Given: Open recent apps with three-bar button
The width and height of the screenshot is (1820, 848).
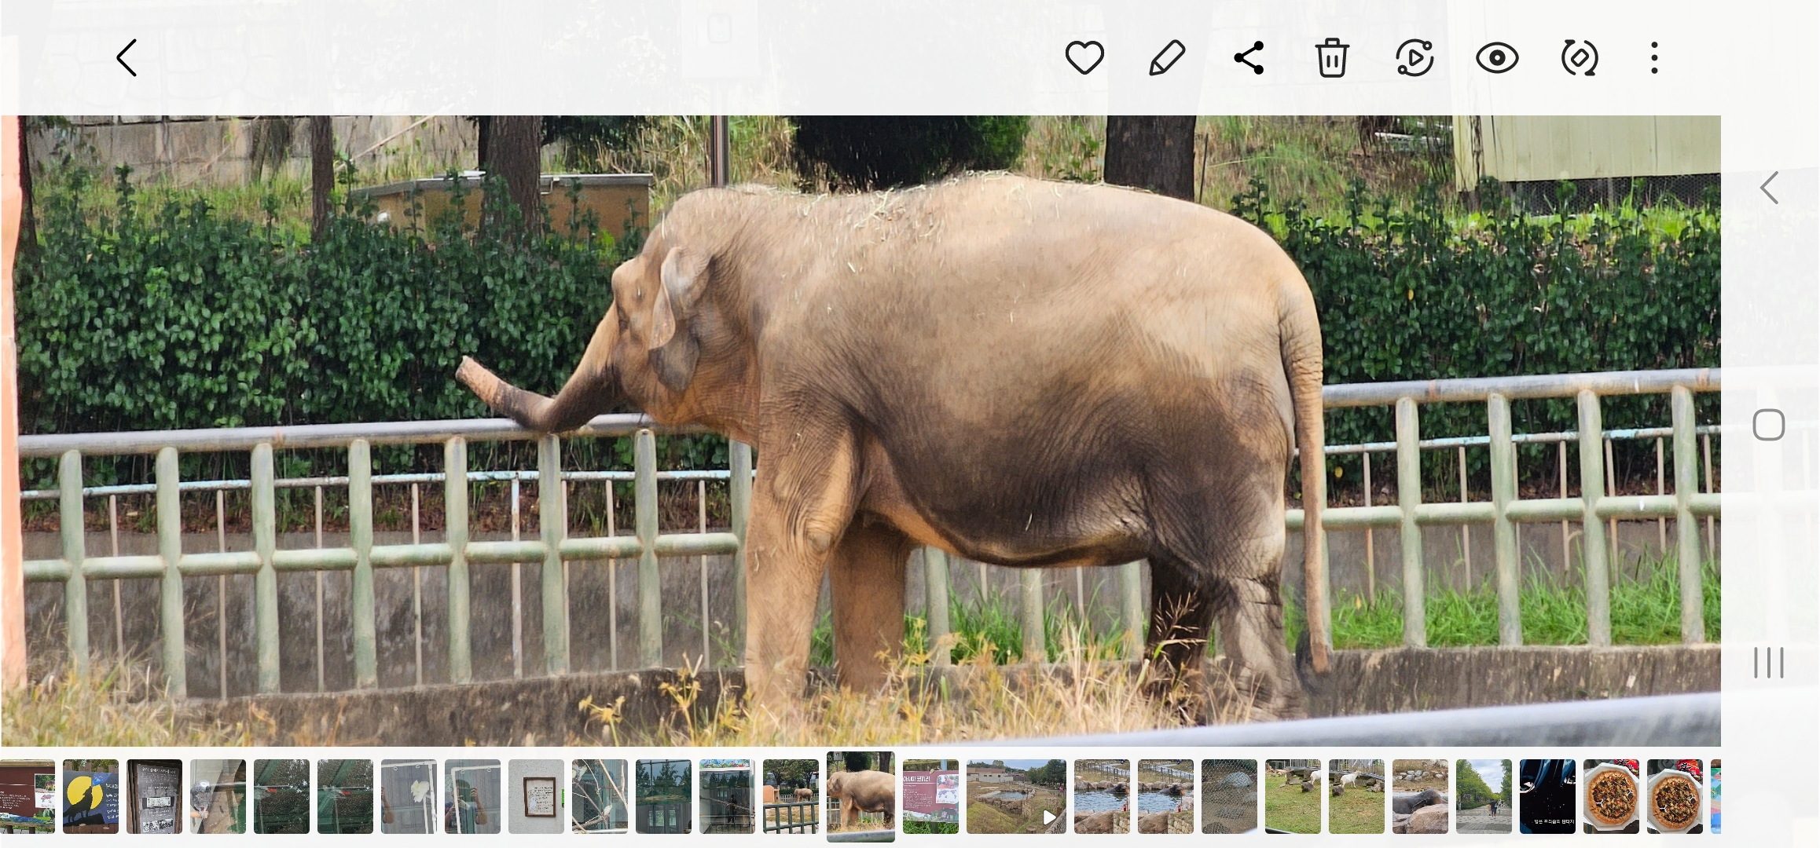Looking at the screenshot, I should click(1769, 663).
